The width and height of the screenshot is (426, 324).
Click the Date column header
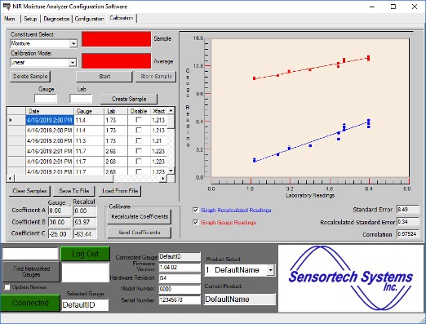point(50,111)
